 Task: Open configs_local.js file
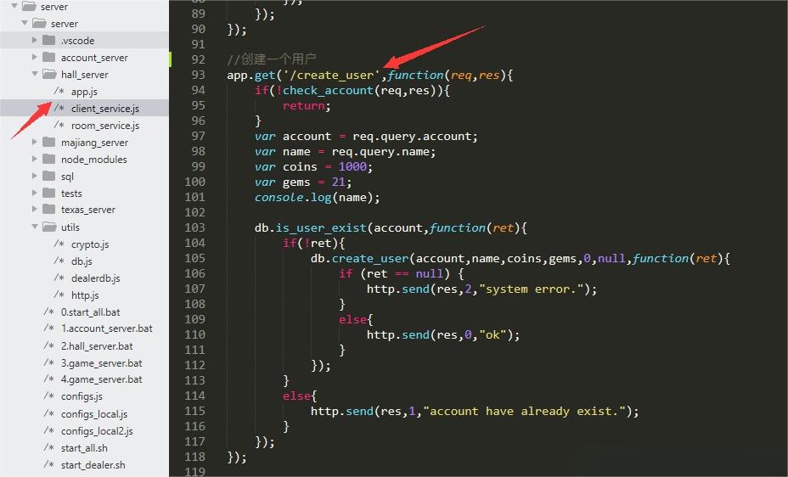click(94, 414)
